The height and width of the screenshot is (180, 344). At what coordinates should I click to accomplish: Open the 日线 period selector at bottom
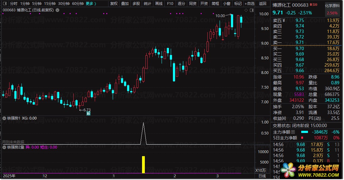point(262,176)
